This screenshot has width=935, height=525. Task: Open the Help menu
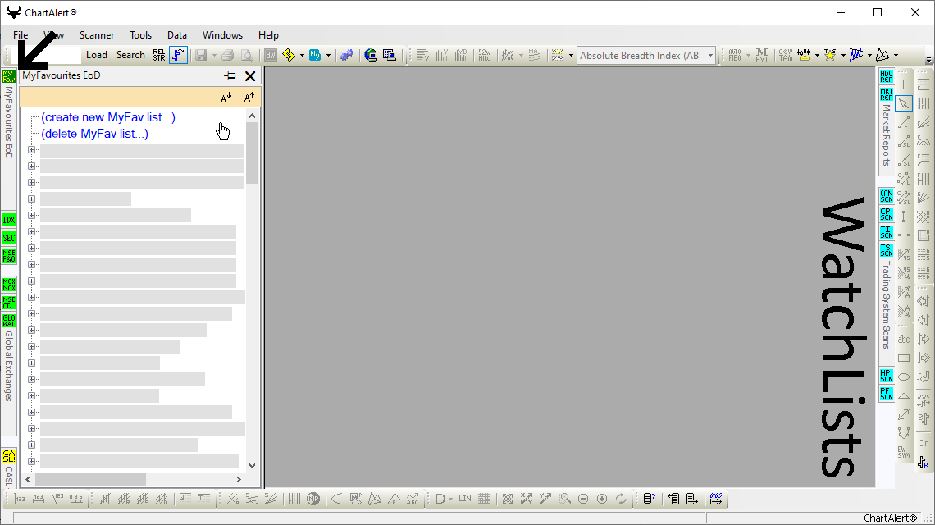(x=268, y=35)
